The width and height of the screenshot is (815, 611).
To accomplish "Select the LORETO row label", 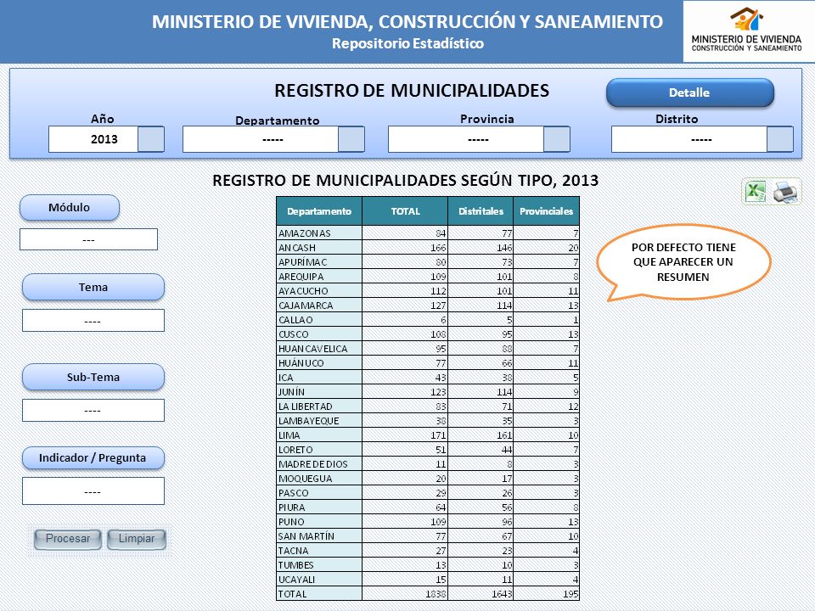I will [x=295, y=450].
